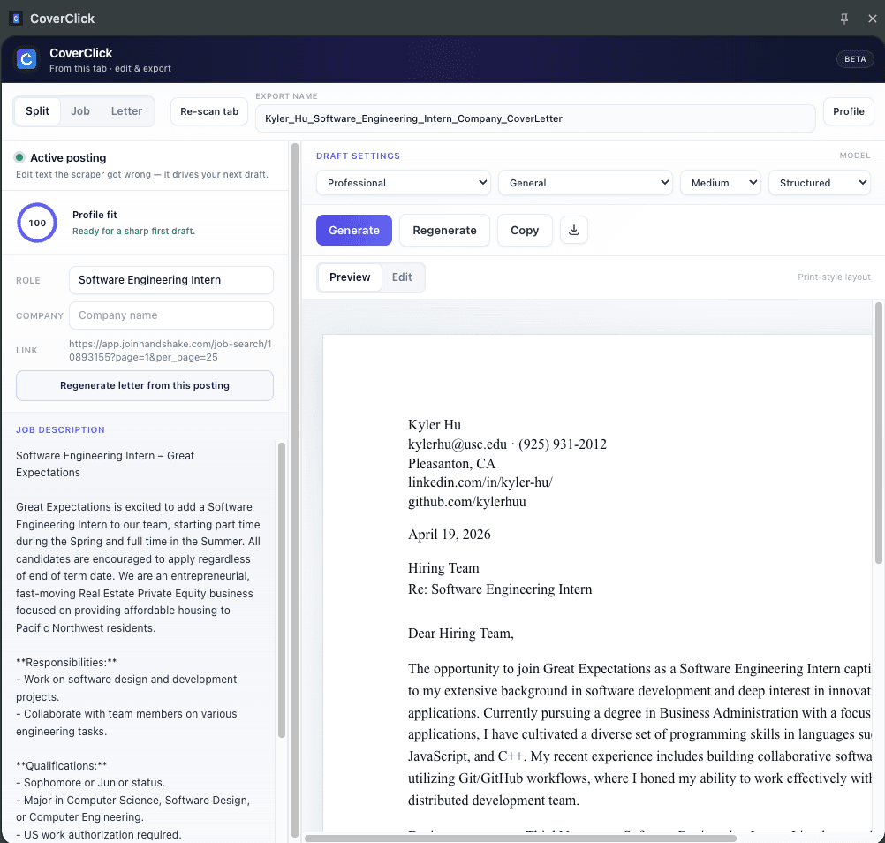885x843 pixels.
Task: Click the 'JOB DESCRIPTION' heading
Action: [60, 429]
